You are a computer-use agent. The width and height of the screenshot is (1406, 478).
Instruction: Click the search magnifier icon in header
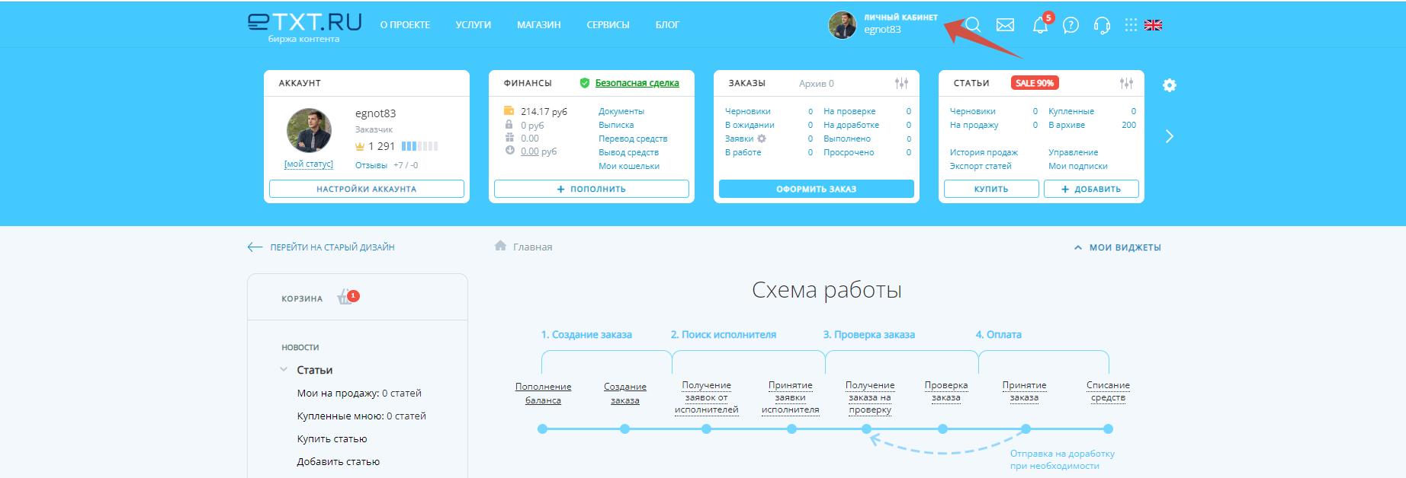click(x=974, y=25)
